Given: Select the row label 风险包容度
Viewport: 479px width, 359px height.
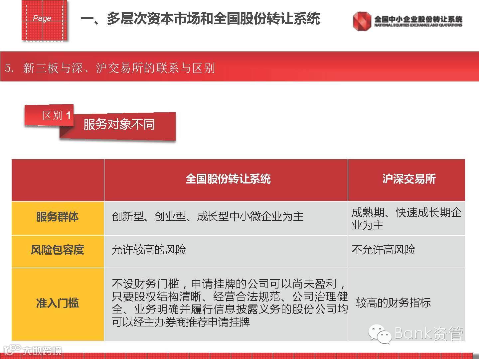Looking at the screenshot, I should [58, 251].
